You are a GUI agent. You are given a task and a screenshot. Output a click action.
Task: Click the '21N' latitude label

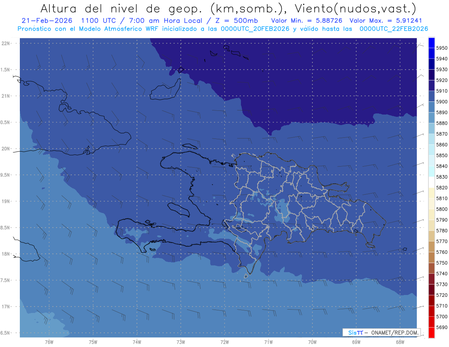coord(6,96)
